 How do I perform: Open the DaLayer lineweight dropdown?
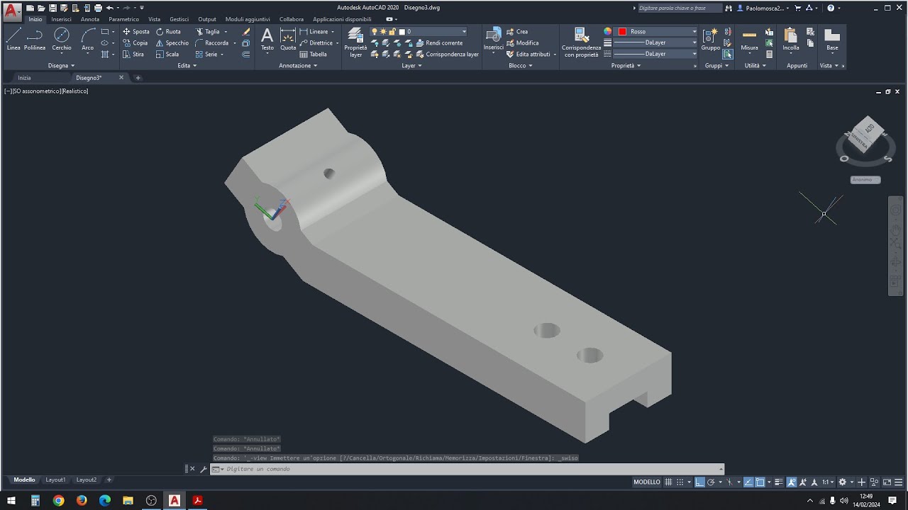point(655,42)
